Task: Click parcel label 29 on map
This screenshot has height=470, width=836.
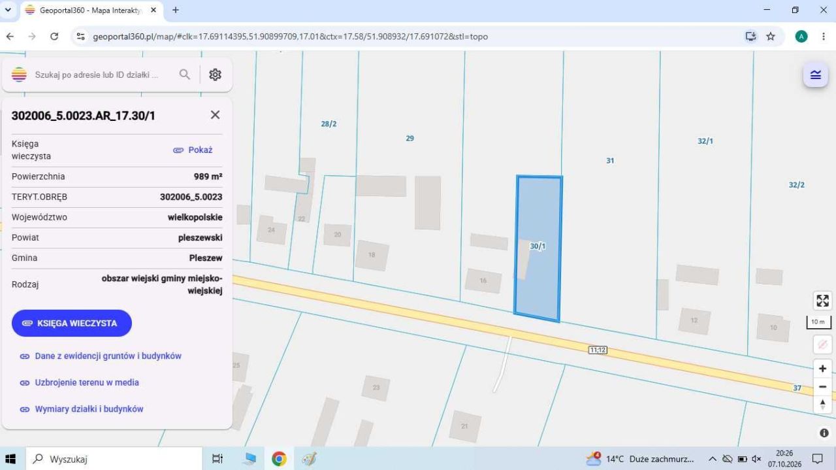Action: tap(410, 139)
